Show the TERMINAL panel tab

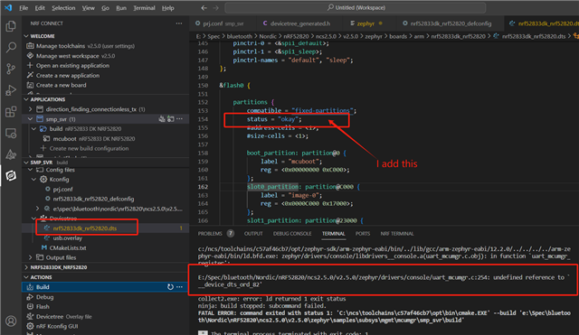[334, 234]
